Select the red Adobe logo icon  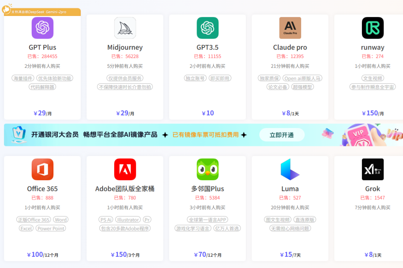[x=125, y=169]
